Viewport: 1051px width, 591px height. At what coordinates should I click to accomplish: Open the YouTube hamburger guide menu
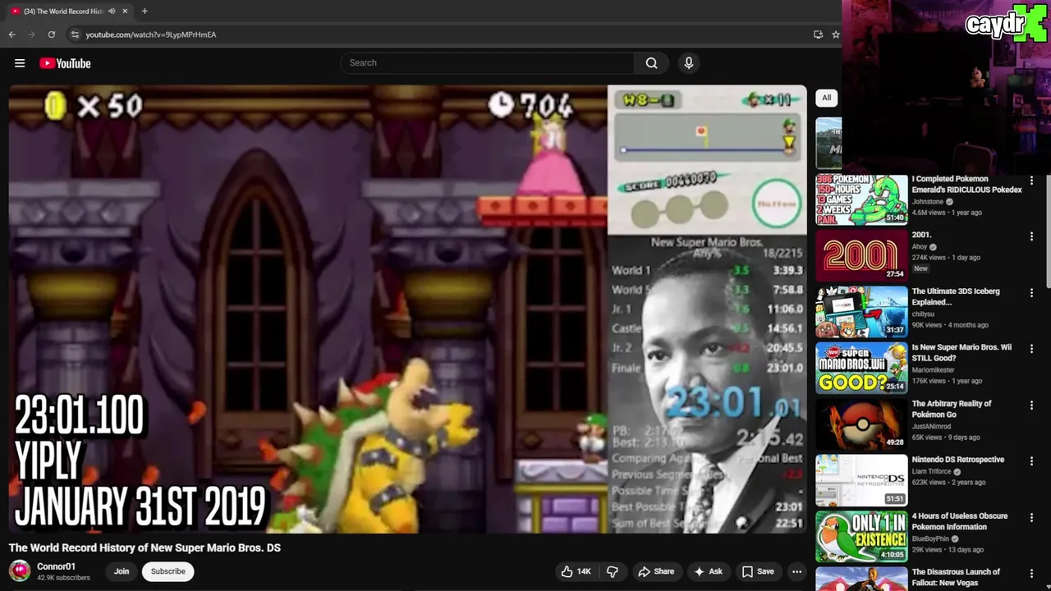(20, 63)
